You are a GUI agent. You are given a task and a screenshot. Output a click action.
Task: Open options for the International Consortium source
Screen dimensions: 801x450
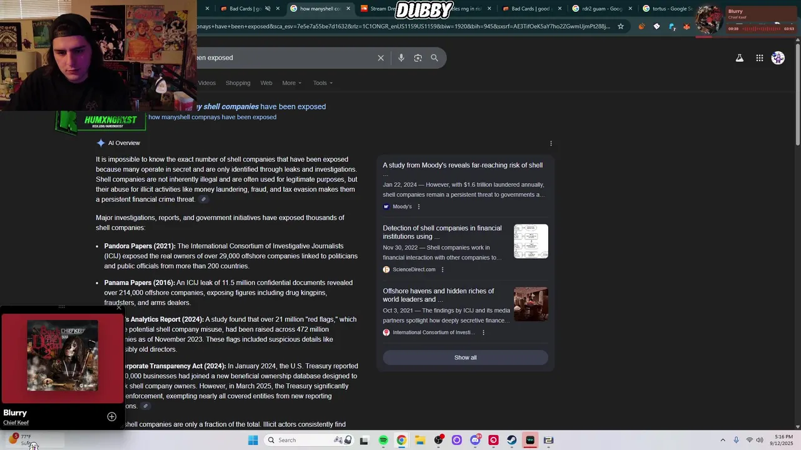(483, 332)
